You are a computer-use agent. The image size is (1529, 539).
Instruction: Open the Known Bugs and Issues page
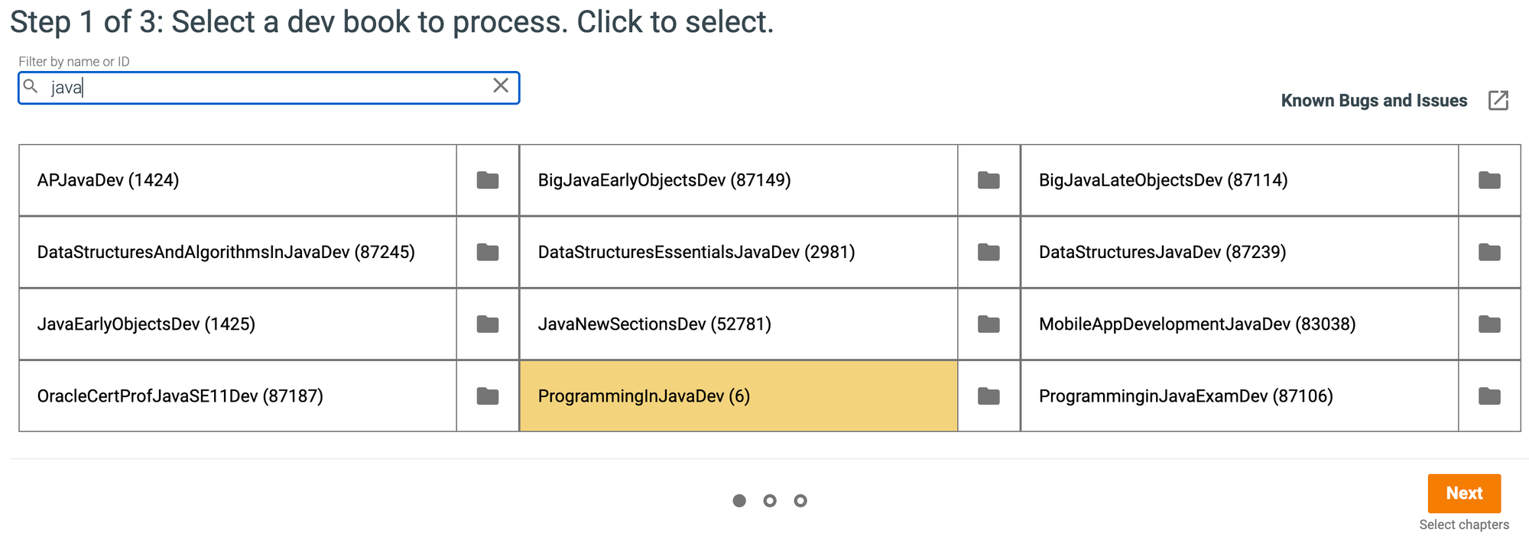[1373, 100]
